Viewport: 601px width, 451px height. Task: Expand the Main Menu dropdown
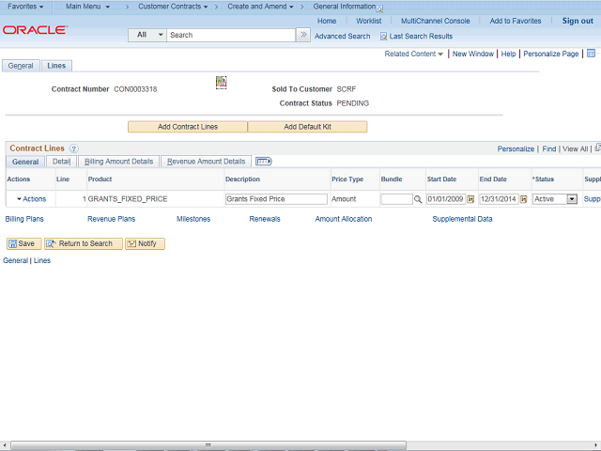click(x=87, y=7)
